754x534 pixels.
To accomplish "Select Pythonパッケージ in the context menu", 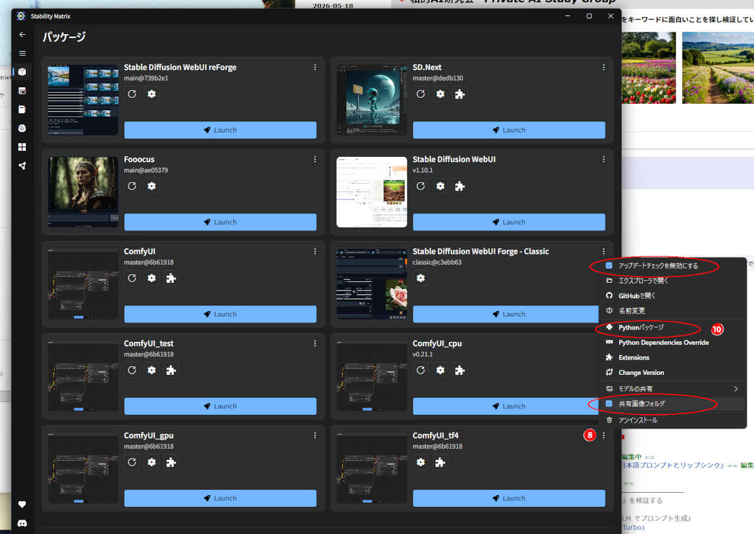I will tap(672, 327).
